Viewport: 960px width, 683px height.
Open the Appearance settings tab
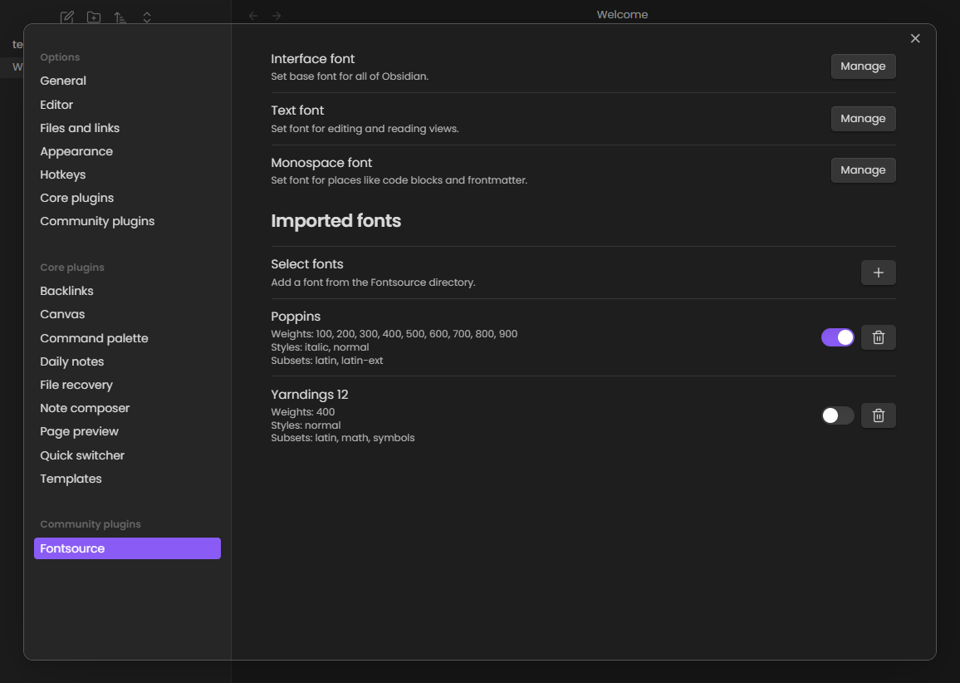pos(76,151)
